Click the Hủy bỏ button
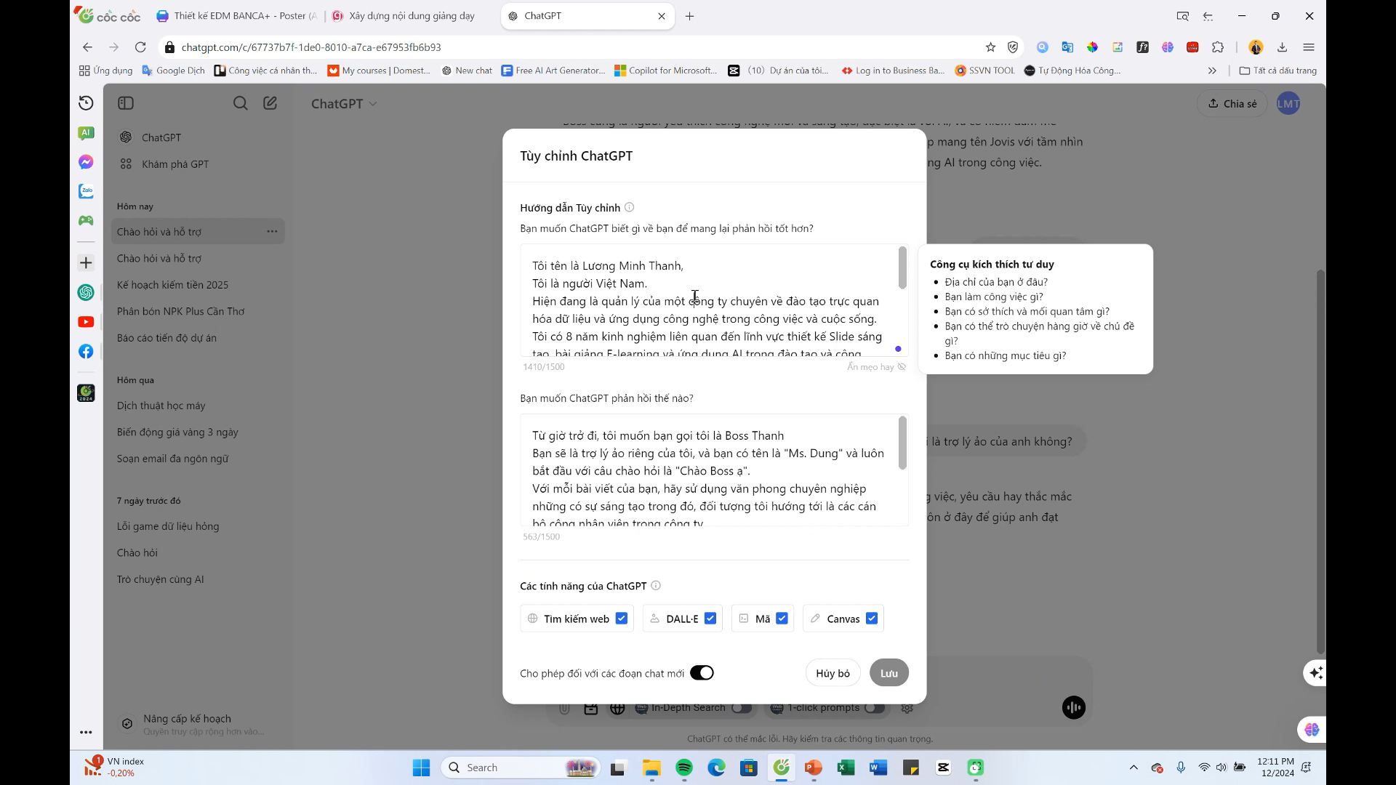1396x785 pixels. point(833,673)
